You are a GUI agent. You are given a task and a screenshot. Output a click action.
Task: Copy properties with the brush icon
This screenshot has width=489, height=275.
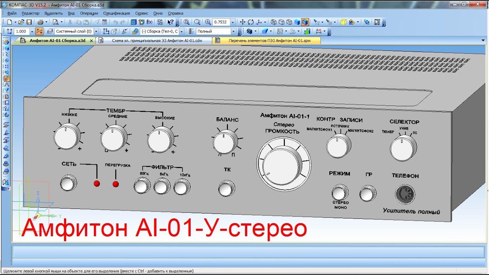pos(97,22)
